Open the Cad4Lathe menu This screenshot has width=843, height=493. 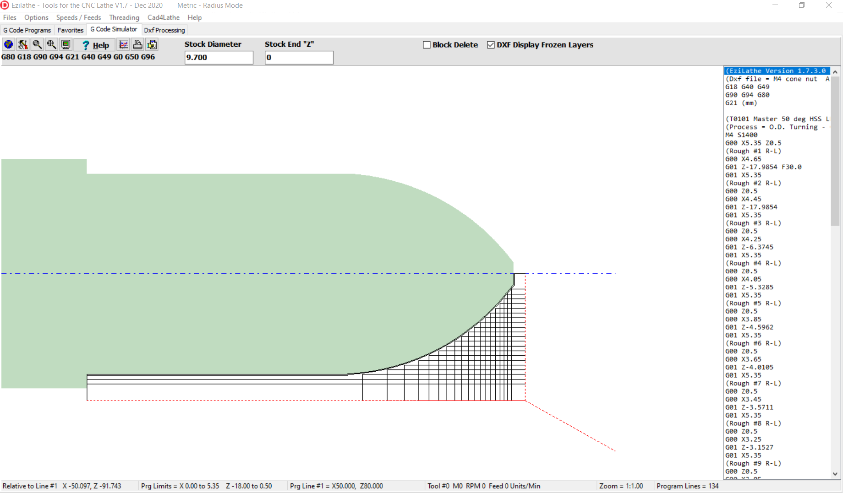coord(164,17)
